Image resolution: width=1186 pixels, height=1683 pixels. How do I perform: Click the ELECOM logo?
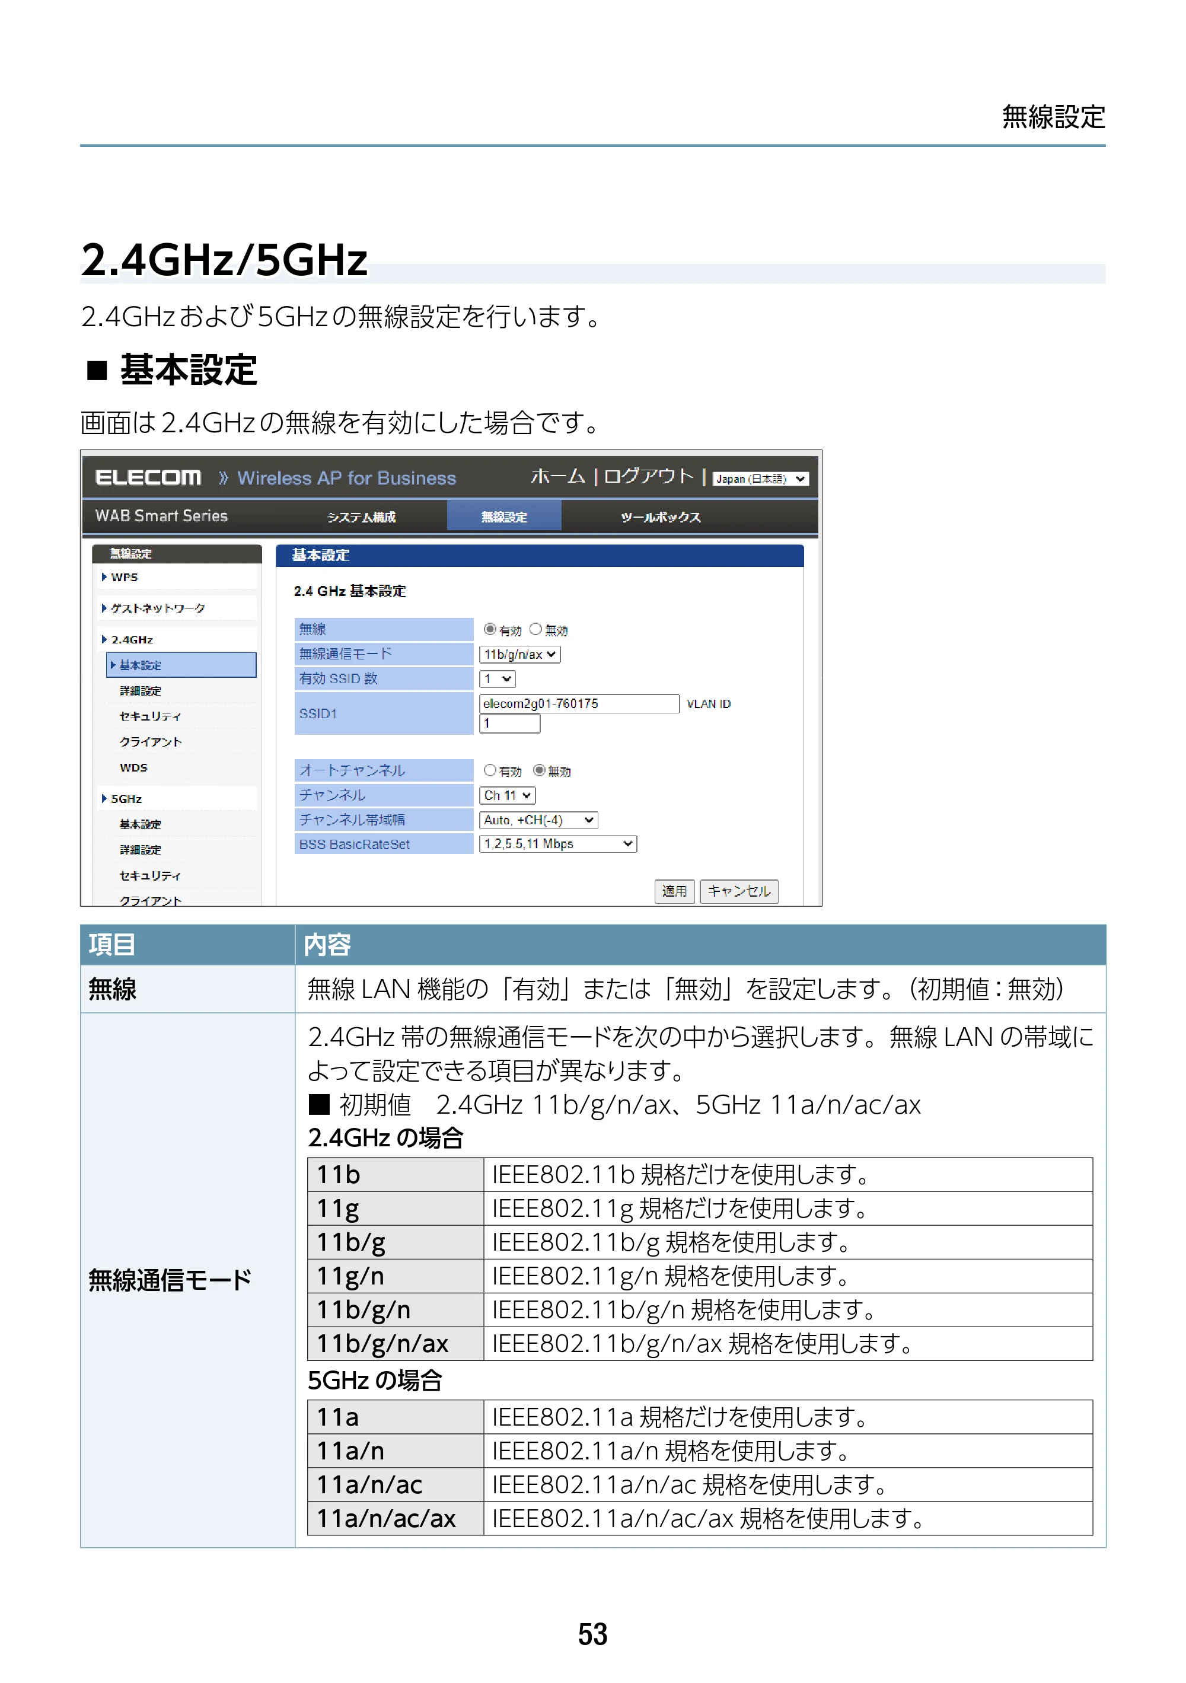click(x=148, y=478)
